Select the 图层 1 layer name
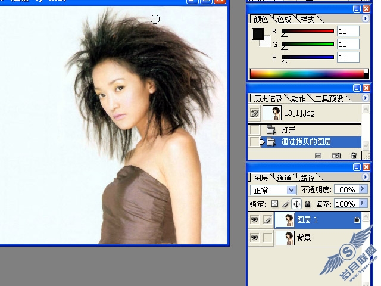The image size is (381, 286). point(307,220)
